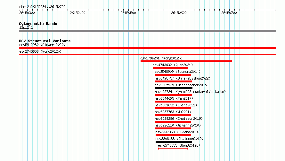Click the esv2745655 (Wong2012b) label
Screen dimensions: 285x161
coord(179,145)
